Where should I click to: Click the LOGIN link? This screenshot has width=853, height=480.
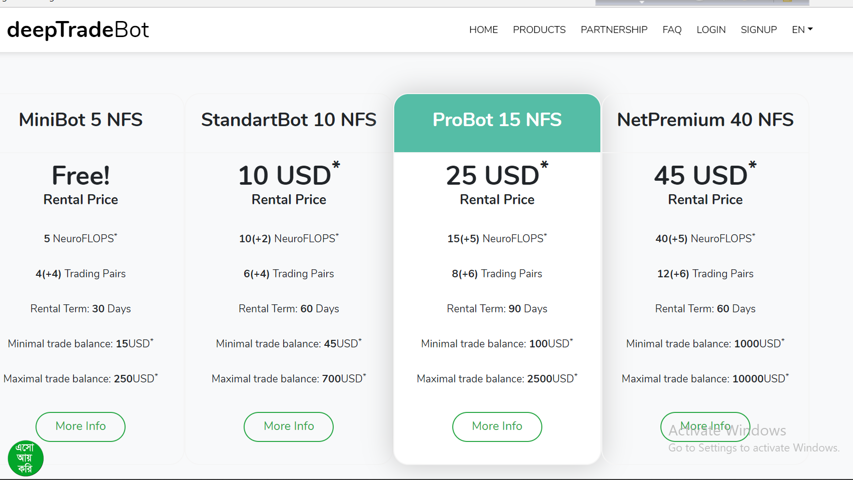tap(711, 30)
